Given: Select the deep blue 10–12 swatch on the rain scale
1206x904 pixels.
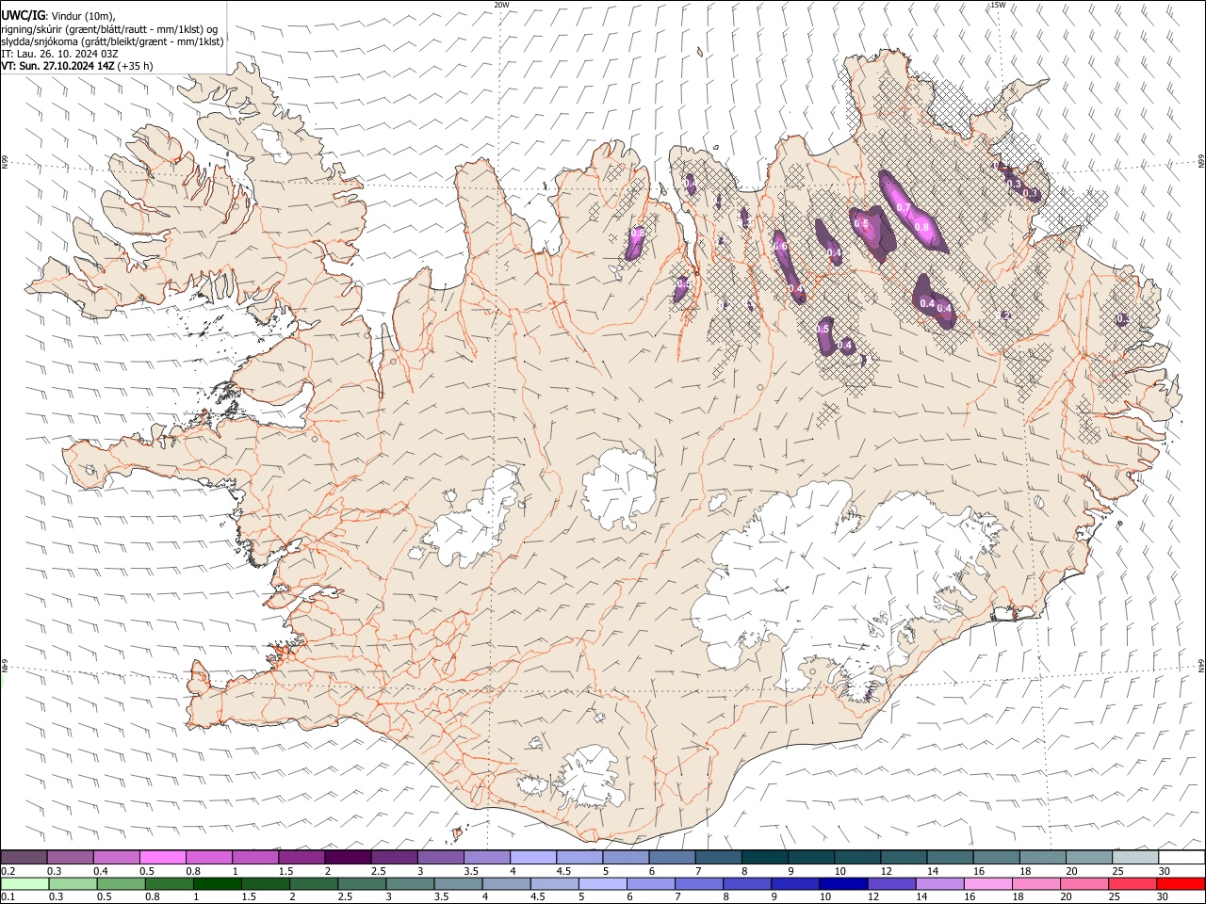Looking at the screenshot, I should tap(843, 883).
